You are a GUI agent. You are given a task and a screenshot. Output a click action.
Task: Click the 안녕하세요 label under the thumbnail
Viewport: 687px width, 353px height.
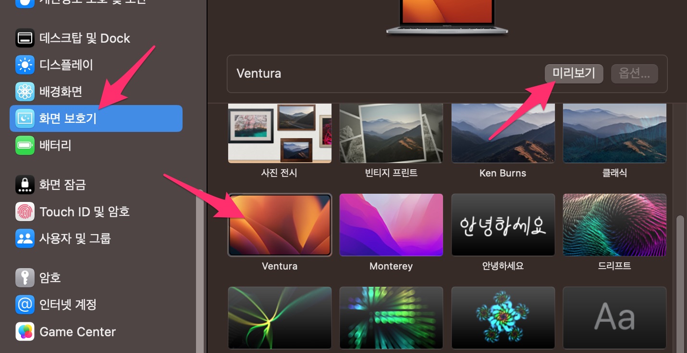pos(503,266)
